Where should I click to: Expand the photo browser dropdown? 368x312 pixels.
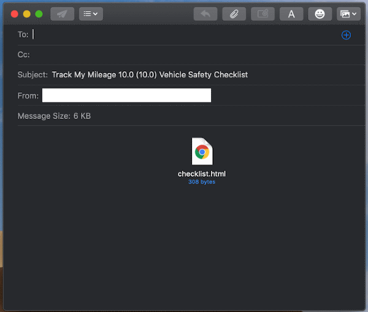click(x=348, y=14)
